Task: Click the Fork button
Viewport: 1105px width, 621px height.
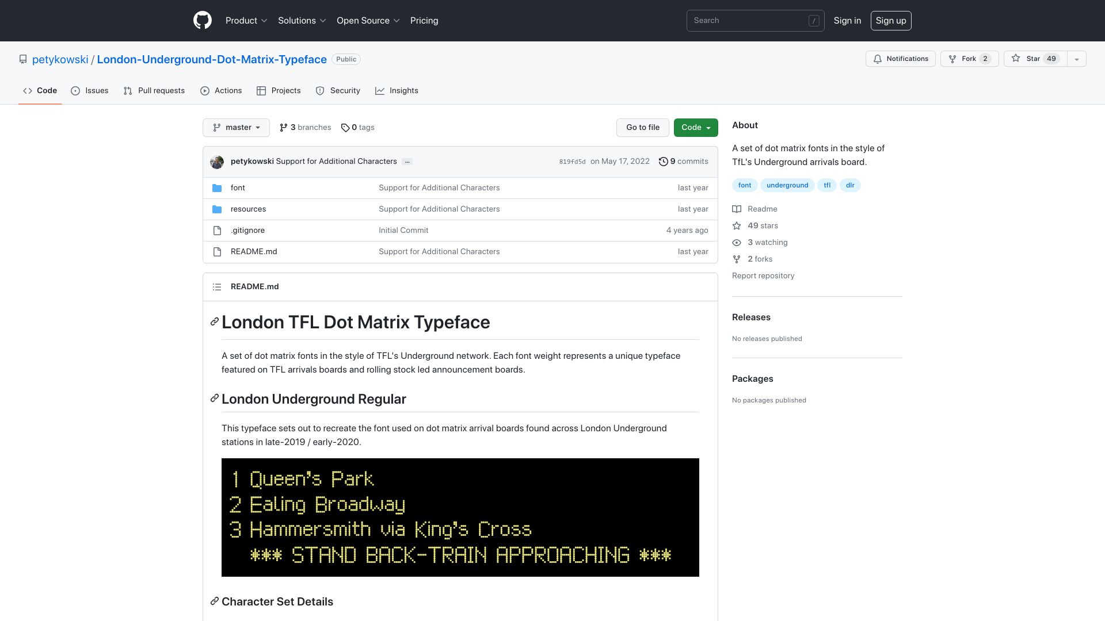Action: click(970, 59)
